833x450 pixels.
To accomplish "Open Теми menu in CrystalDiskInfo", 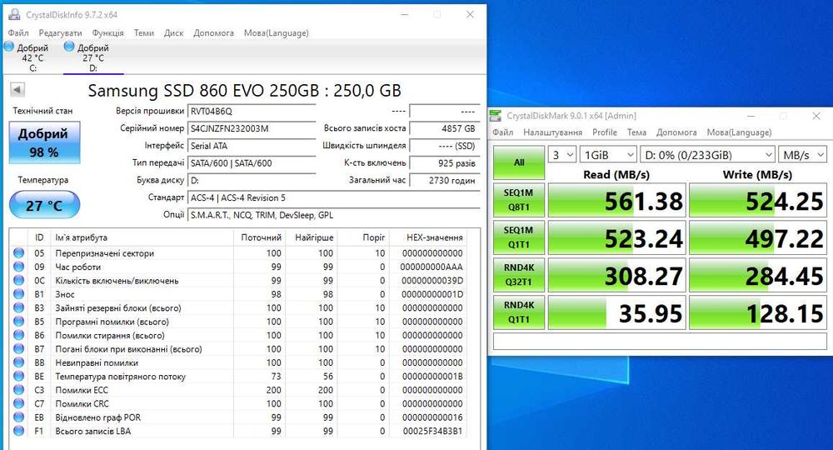I will click(x=144, y=33).
